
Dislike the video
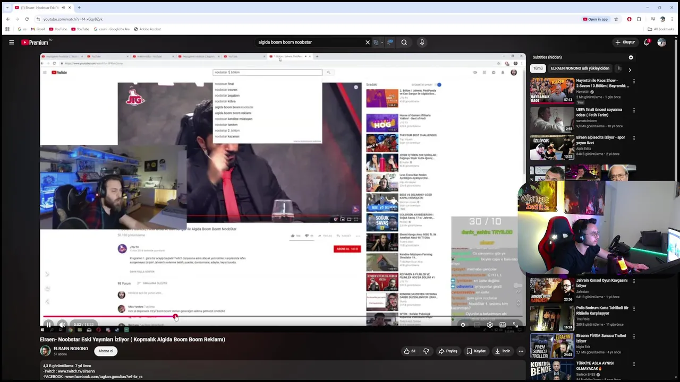coord(426,351)
